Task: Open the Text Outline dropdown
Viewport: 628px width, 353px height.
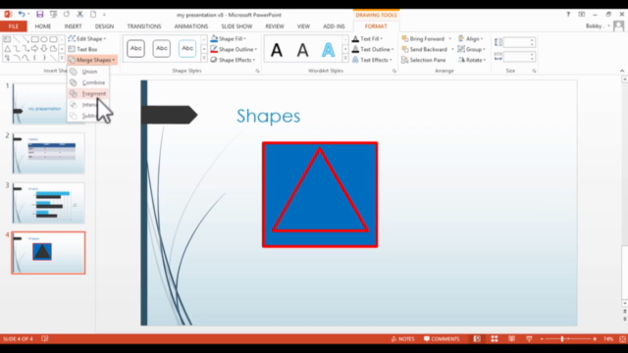Action: [373, 49]
